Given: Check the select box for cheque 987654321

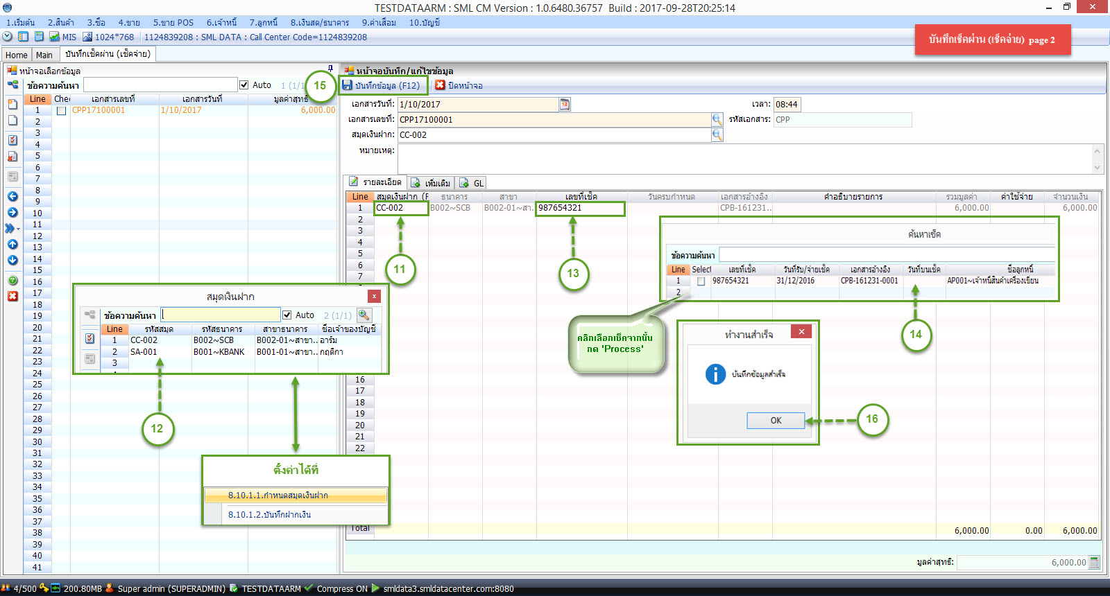Looking at the screenshot, I should (701, 281).
